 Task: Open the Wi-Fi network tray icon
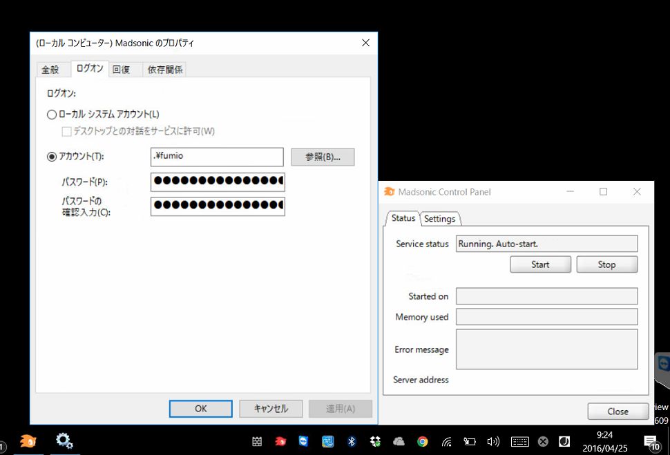pos(447,442)
